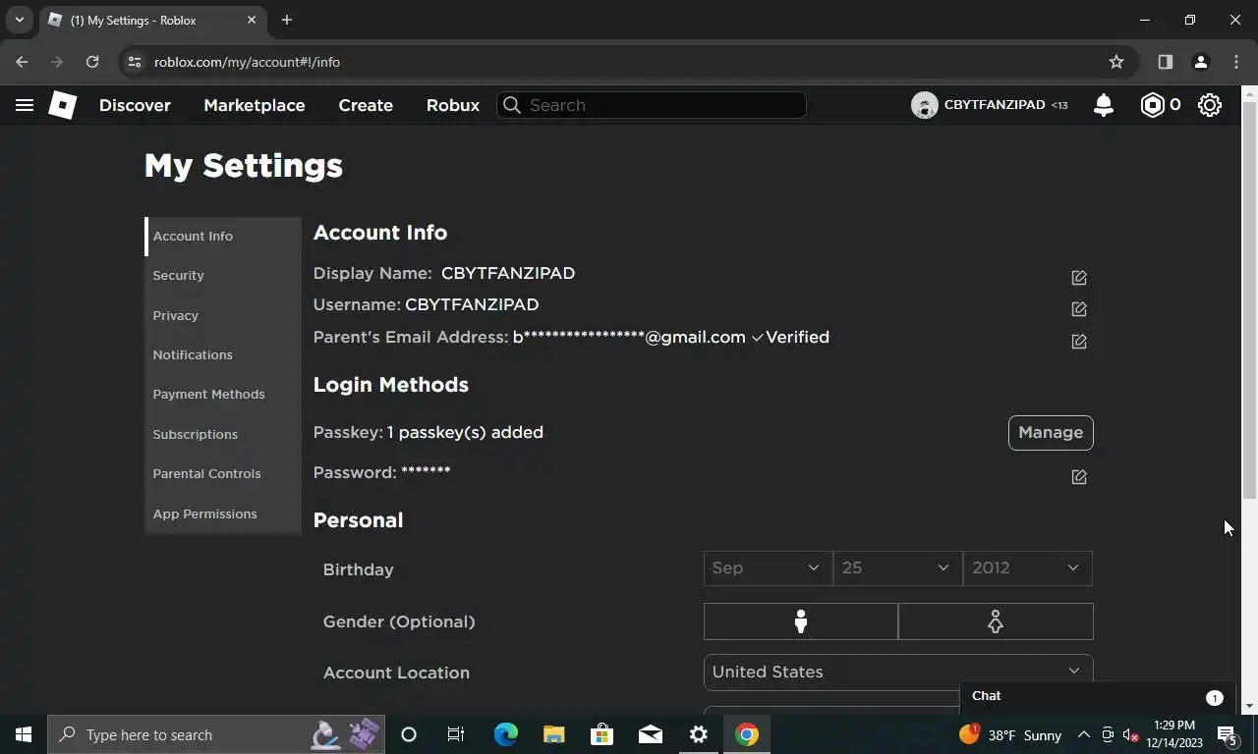This screenshot has width=1258, height=754.
Task: Bookmark this page with star icon
Action: point(1116,62)
